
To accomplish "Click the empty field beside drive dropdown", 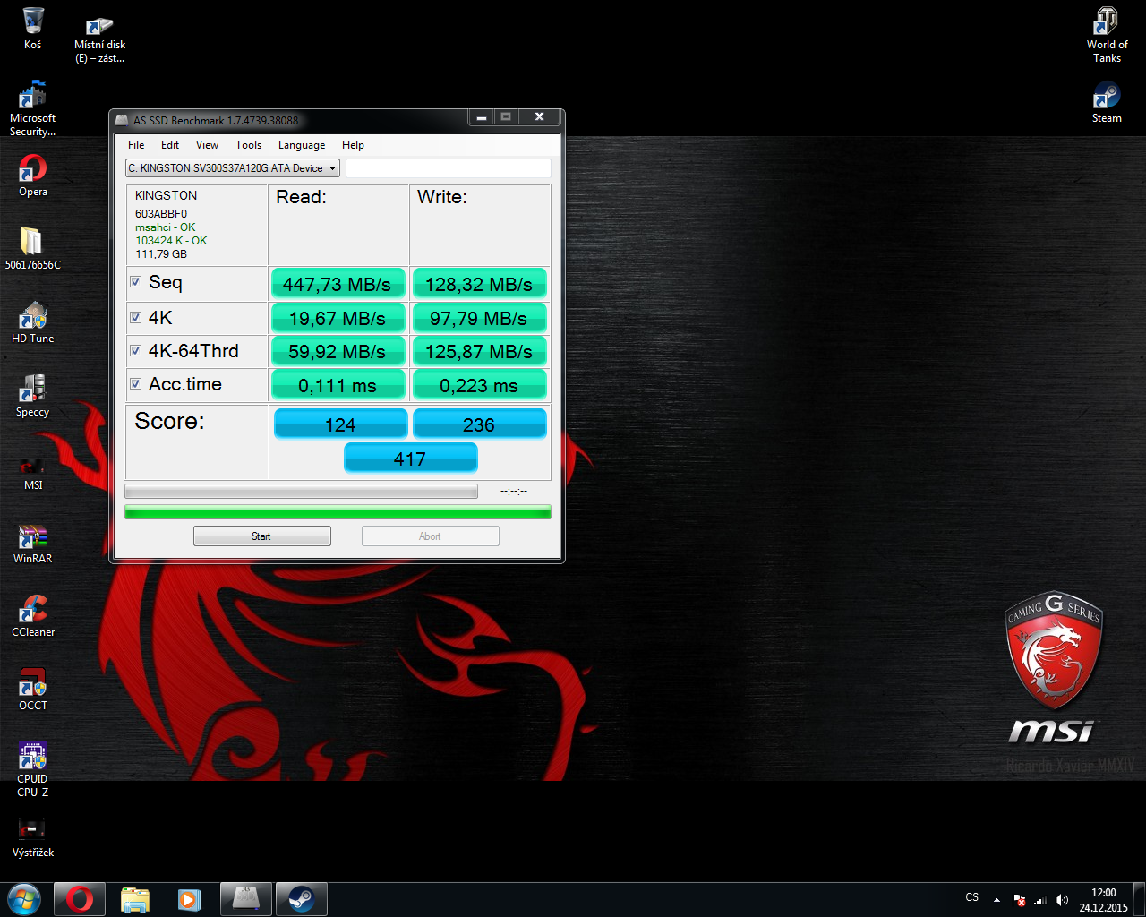I will click(x=448, y=168).
